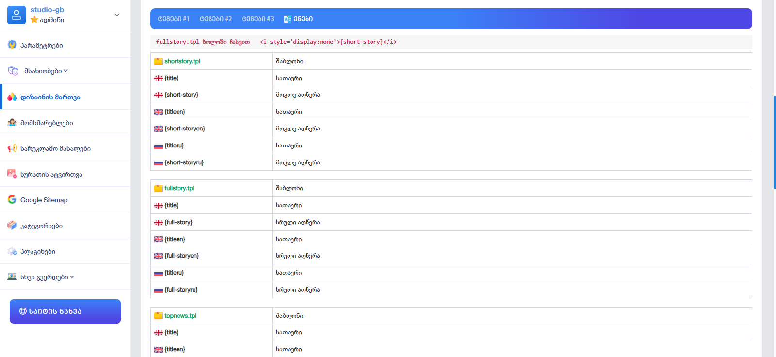Click the სარეკლამო მასალები megaphone icon

(x=12, y=148)
